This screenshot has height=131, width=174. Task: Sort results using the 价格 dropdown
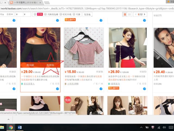(10, 14)
